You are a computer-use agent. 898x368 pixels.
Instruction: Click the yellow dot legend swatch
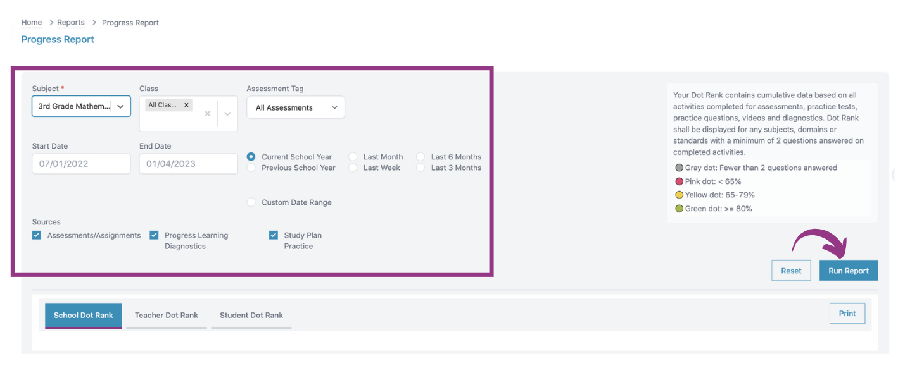coord(679,195)
